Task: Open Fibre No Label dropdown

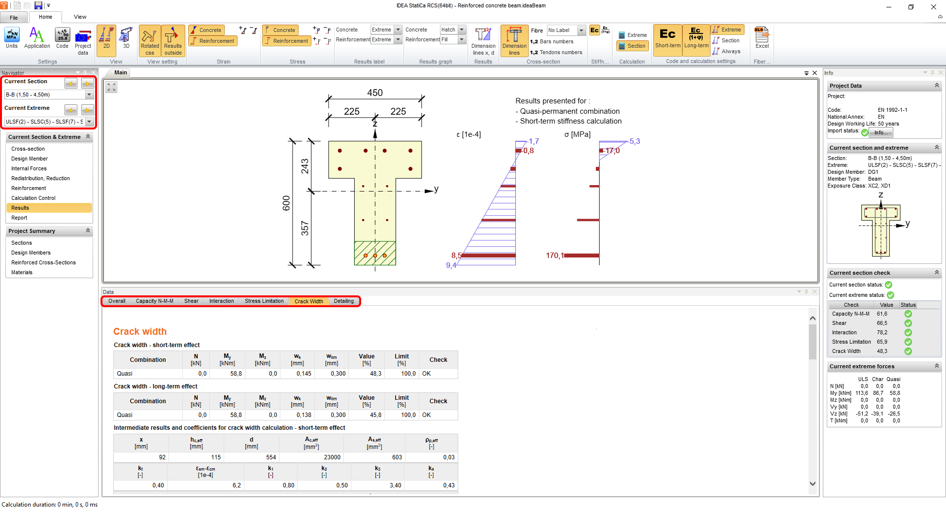Action: [x=581, y=30]
